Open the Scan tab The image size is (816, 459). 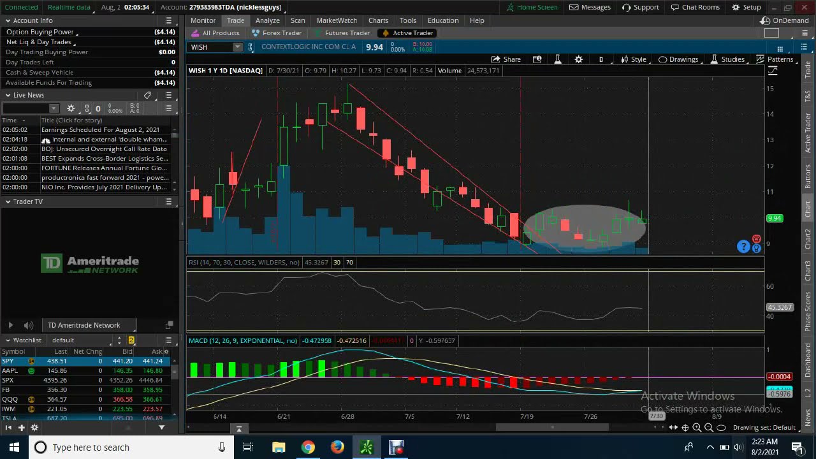tap(298, 20)
